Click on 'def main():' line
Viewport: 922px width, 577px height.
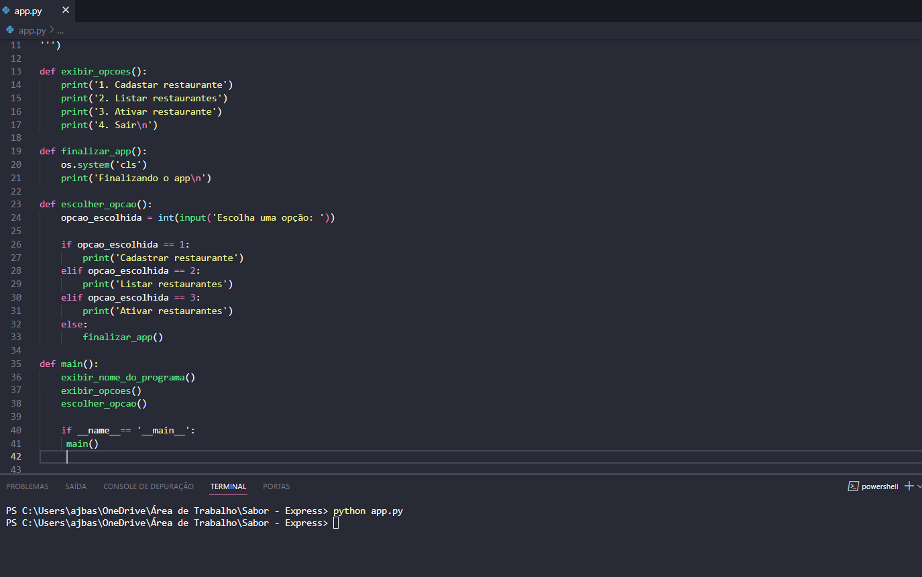(x=69, y=364)
